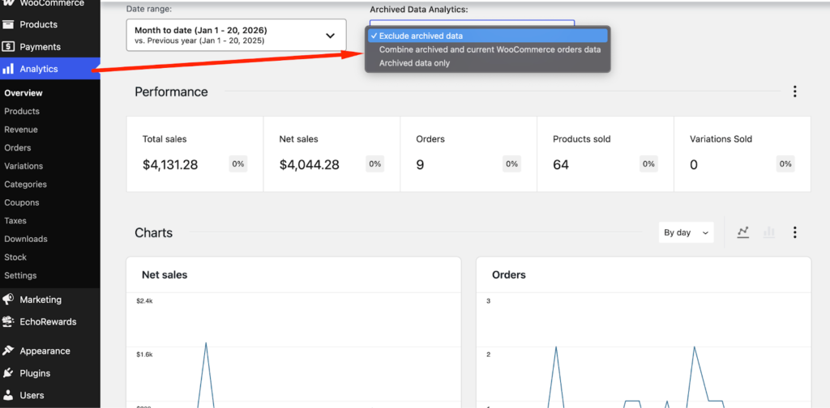The height and width of the screenshot is (408, 830).
Task: Open Analytics Settings submenu item
Action: 20,275
